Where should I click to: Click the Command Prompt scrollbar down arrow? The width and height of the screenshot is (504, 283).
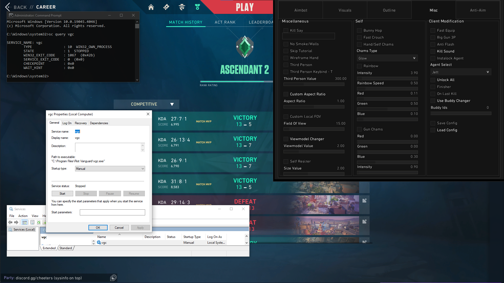tap(137, 80)
